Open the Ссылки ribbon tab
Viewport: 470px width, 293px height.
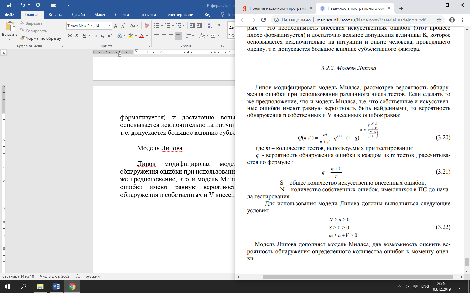click(122, 15)
